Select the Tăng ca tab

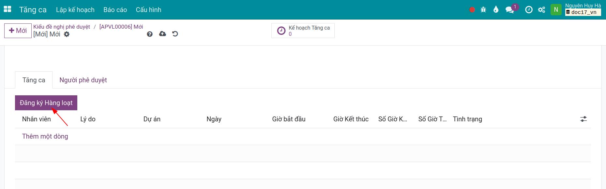[34, 80]
